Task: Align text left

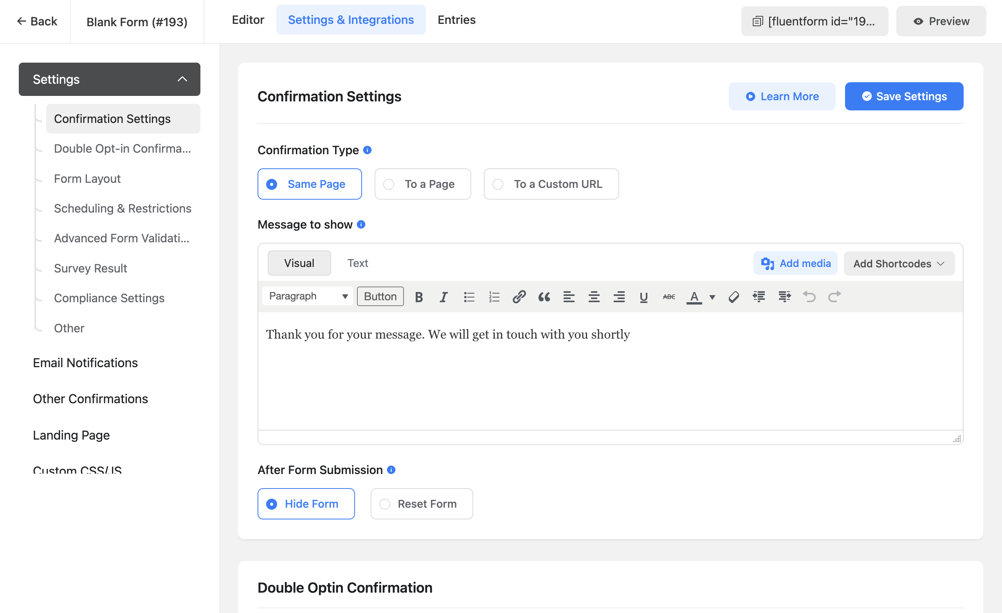Action: pyautogui.click(x=569, y=297)
